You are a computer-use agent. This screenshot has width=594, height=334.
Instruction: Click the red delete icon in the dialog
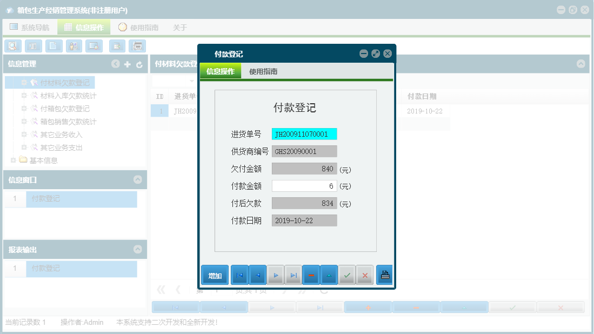point(311,275)
